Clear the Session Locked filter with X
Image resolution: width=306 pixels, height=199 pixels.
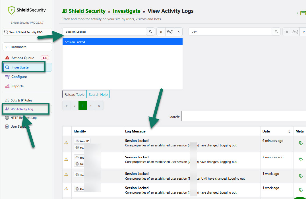tap(161, 32)
